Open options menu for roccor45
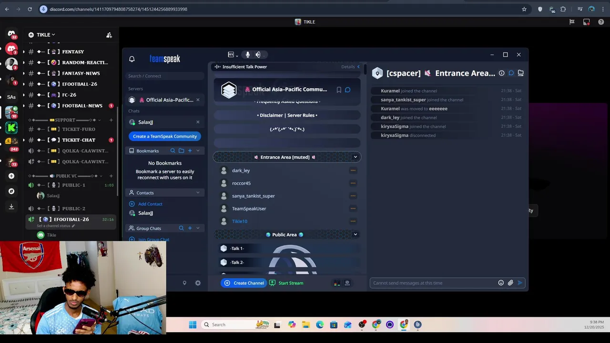This screenshot has height=343, width=610. tap(353, 183)
